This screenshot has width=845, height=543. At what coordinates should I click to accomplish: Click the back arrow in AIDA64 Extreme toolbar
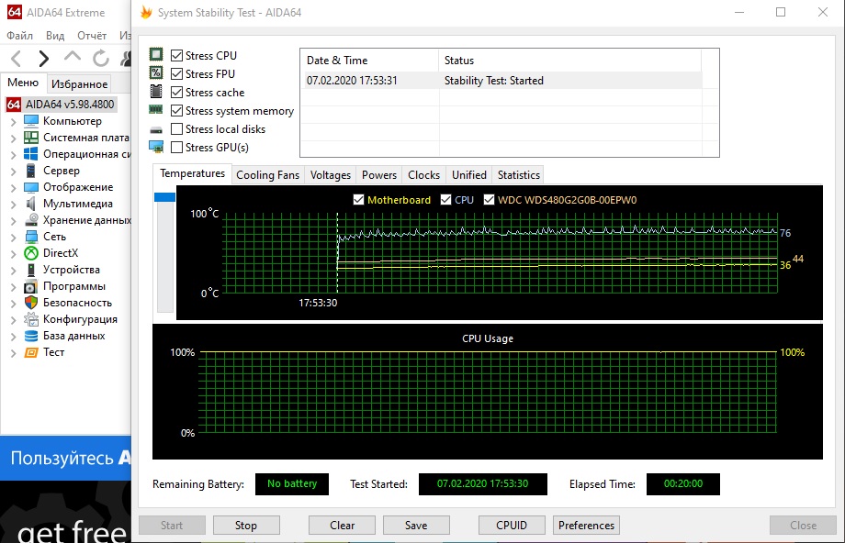tap(17, 58)
